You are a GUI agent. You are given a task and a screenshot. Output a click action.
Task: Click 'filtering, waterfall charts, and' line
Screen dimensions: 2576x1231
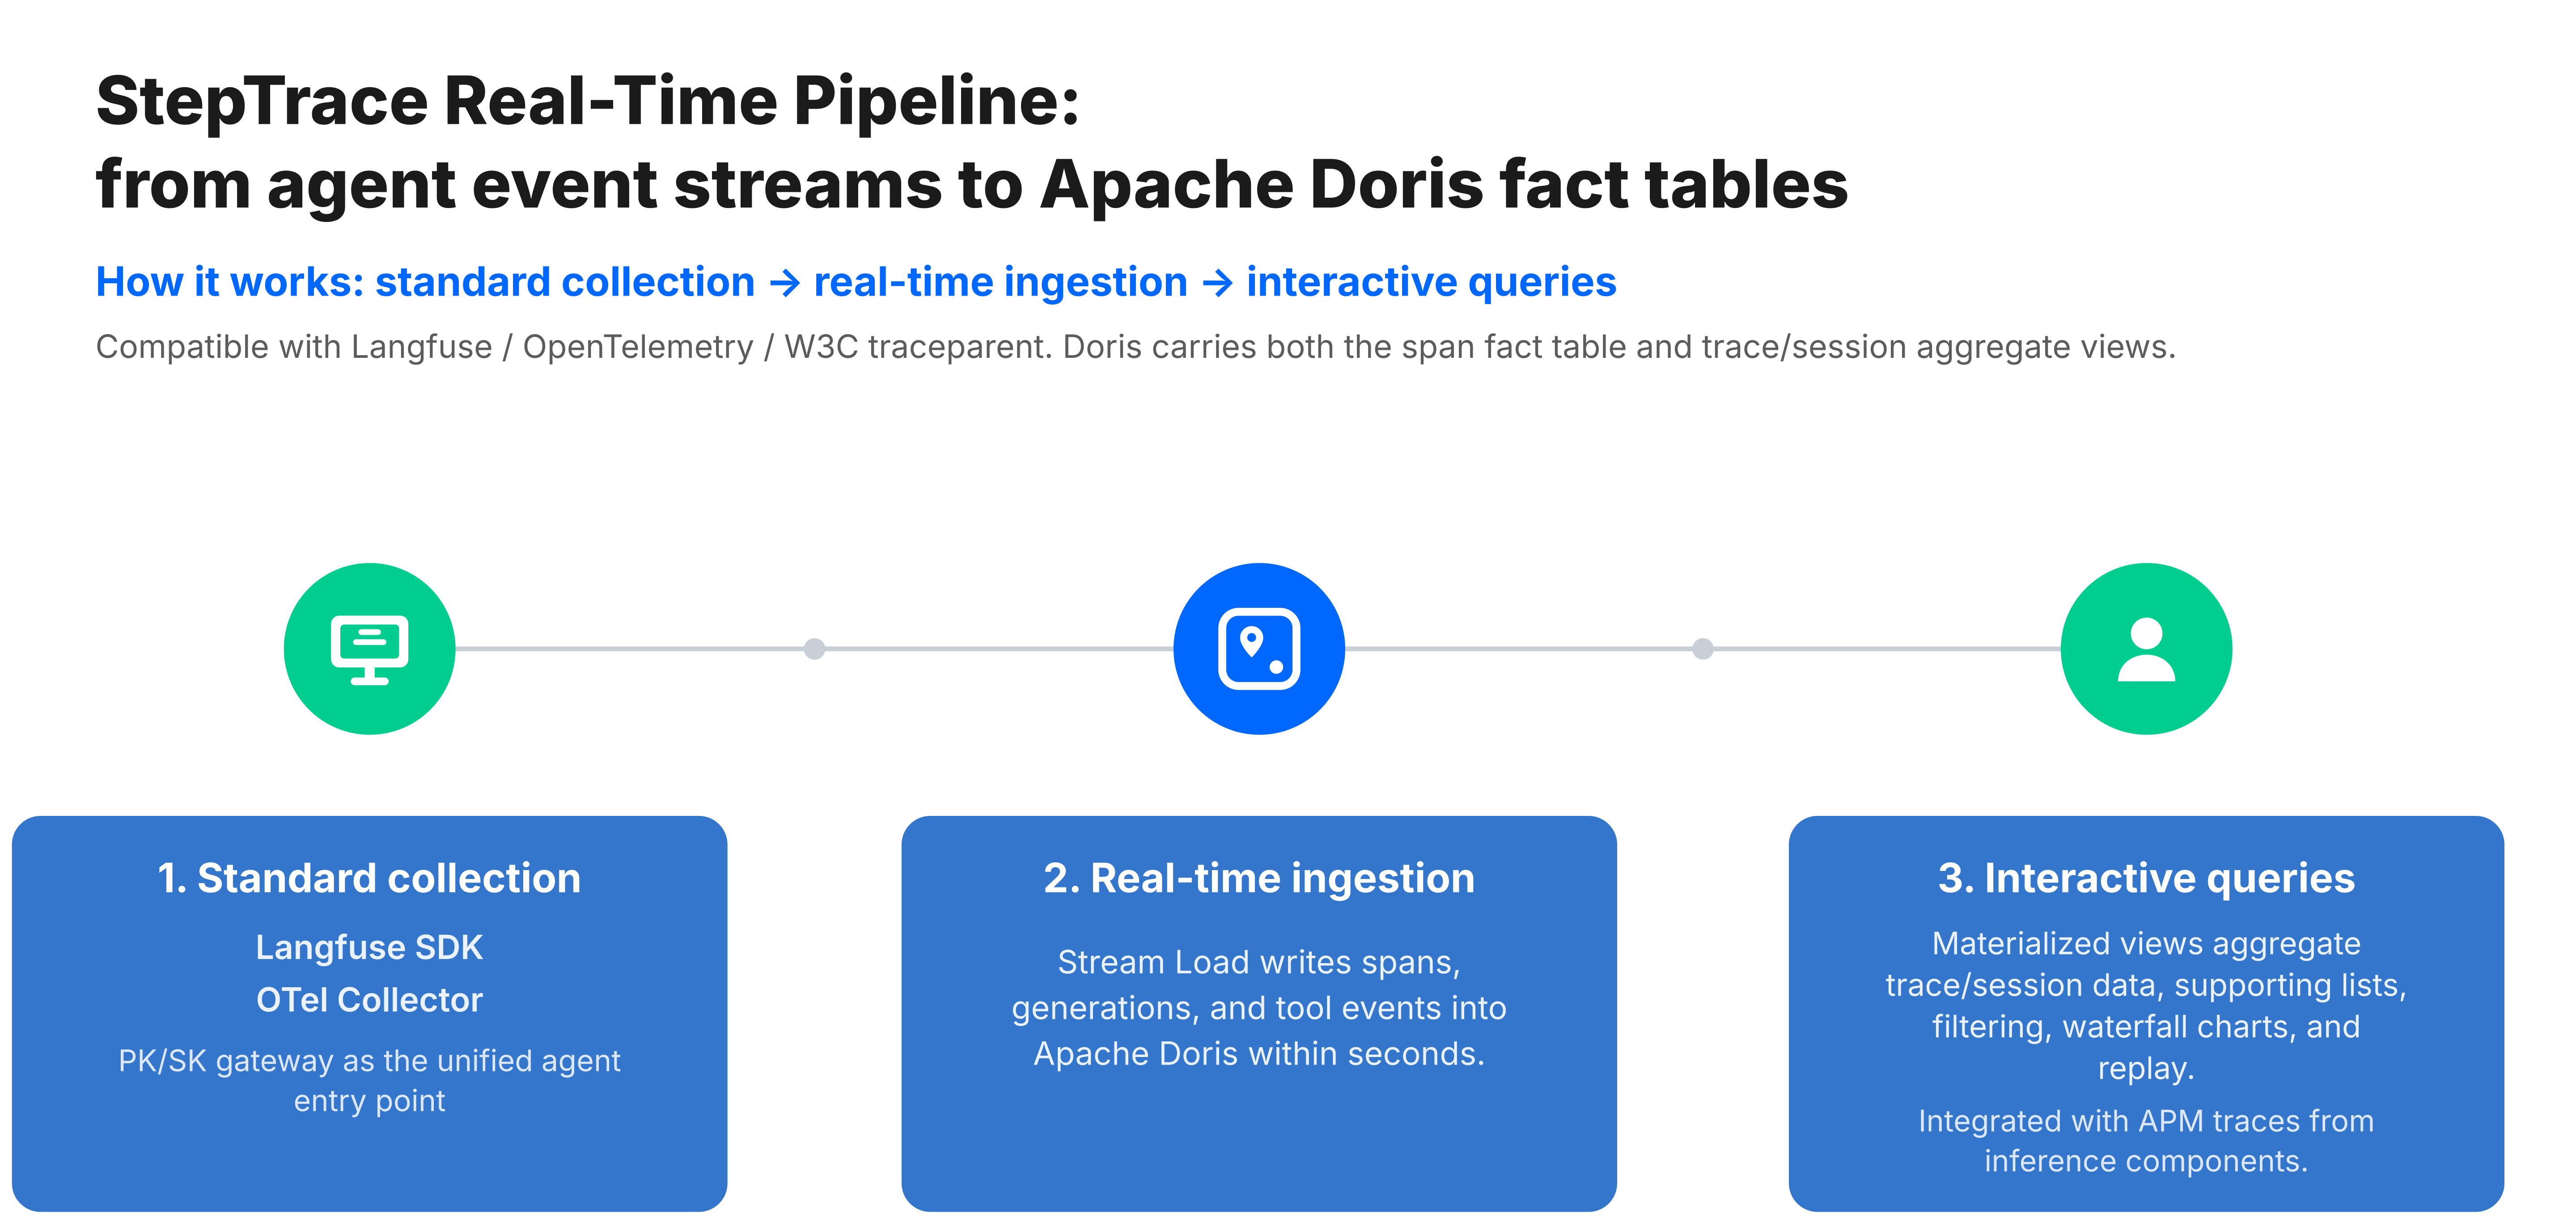coord(2146,1027)
